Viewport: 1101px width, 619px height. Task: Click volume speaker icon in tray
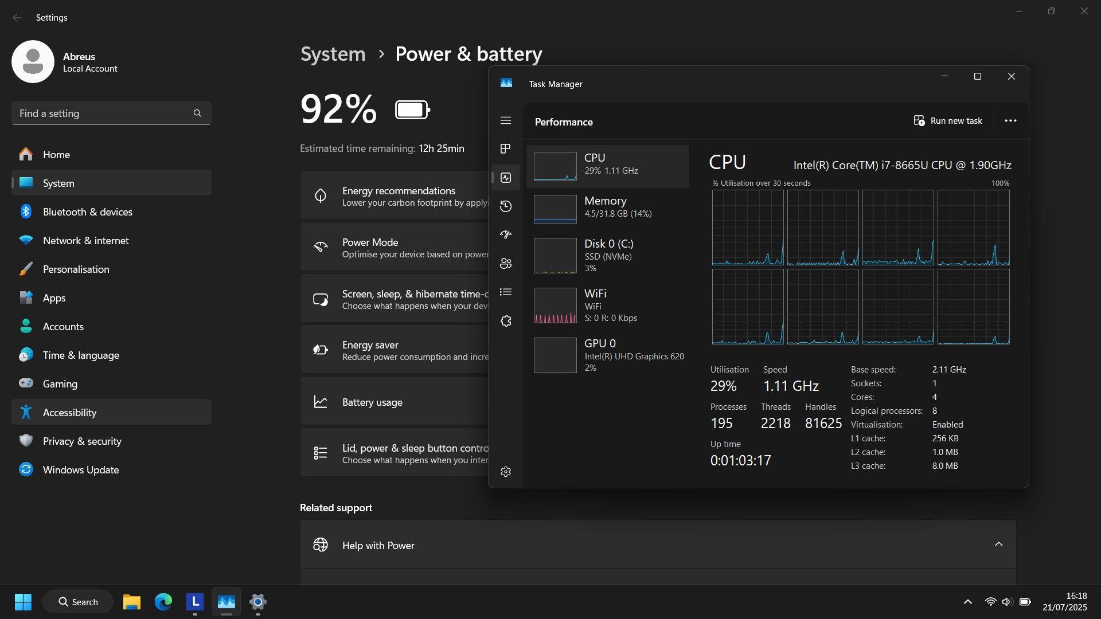click(x=1007, y=602)
